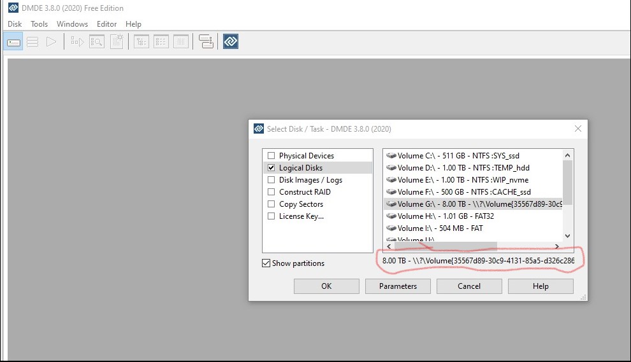
Task: Toggle the Show partitions checkbox
Action: [x=266, y=263]
